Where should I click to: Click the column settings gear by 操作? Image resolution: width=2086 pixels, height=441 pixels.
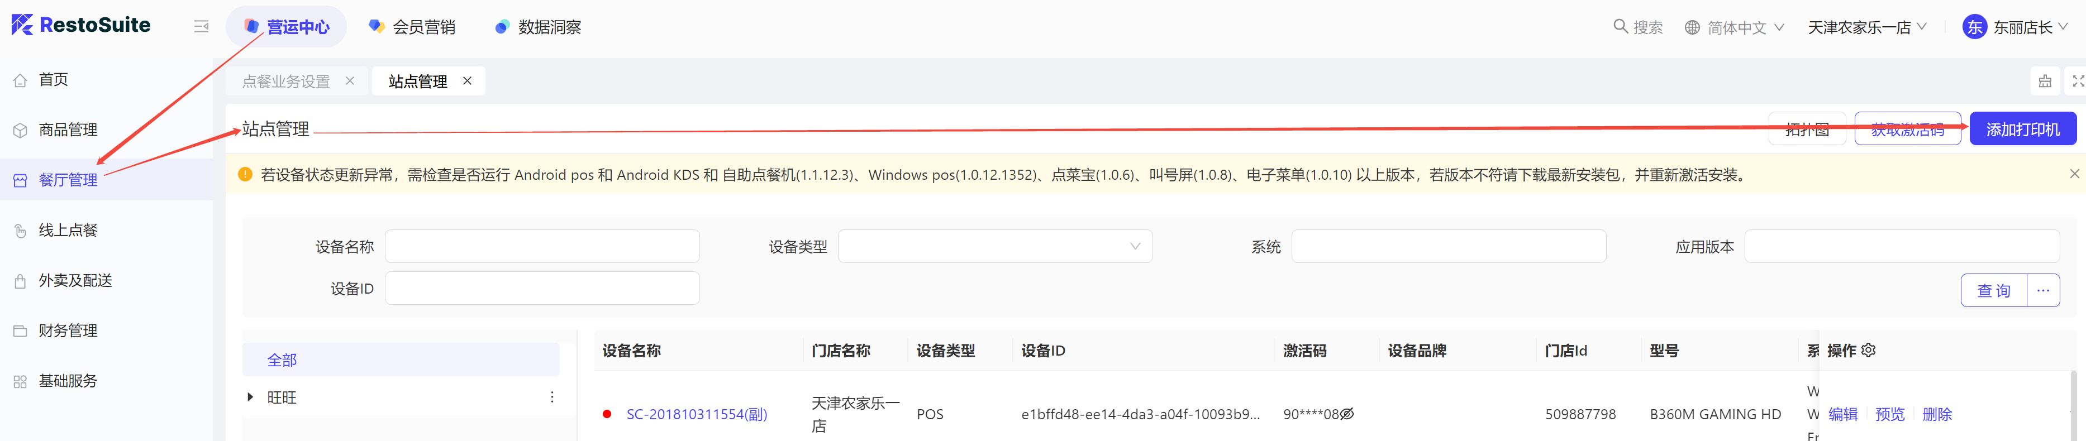1868,351
